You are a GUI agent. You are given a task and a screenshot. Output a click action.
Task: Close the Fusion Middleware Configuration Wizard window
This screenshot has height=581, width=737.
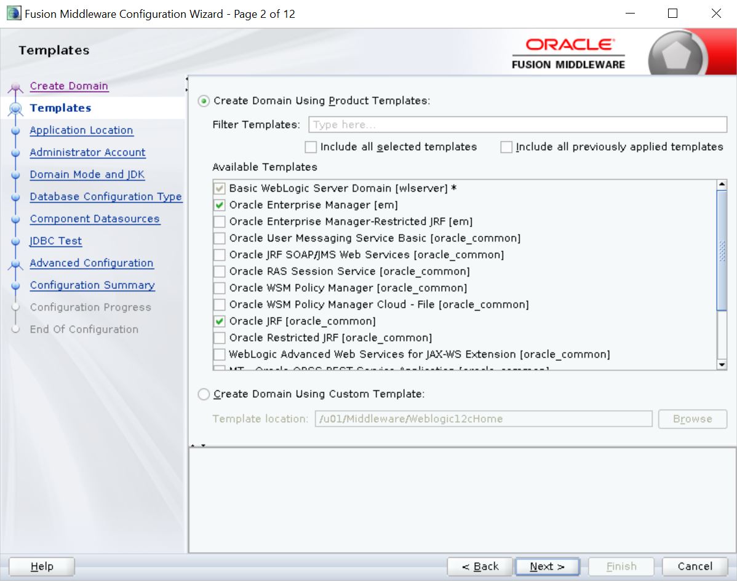pos(716,13)
